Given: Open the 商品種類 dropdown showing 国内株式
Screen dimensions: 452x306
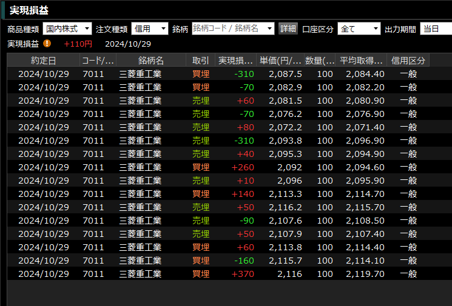Looking at the screenshot, I should point(67,29).
